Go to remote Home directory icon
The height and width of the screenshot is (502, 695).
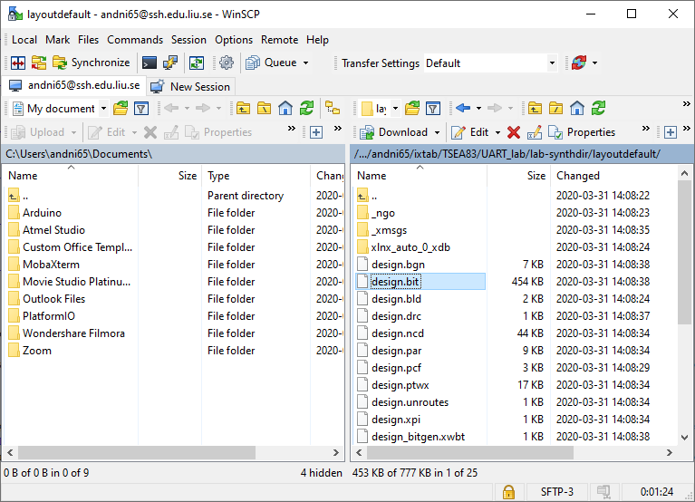click(x=577, y=109)
